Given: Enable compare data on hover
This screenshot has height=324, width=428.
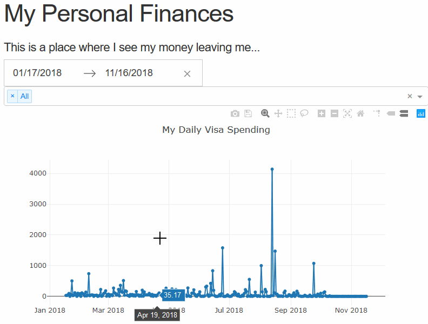Looking at the screenshot, I should (404, 113).
